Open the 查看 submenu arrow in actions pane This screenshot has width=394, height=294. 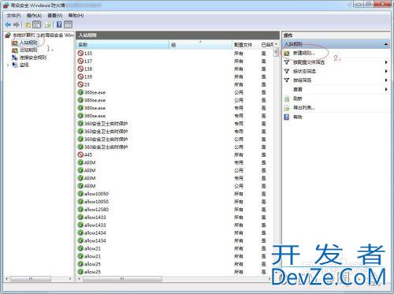(386, 89)
